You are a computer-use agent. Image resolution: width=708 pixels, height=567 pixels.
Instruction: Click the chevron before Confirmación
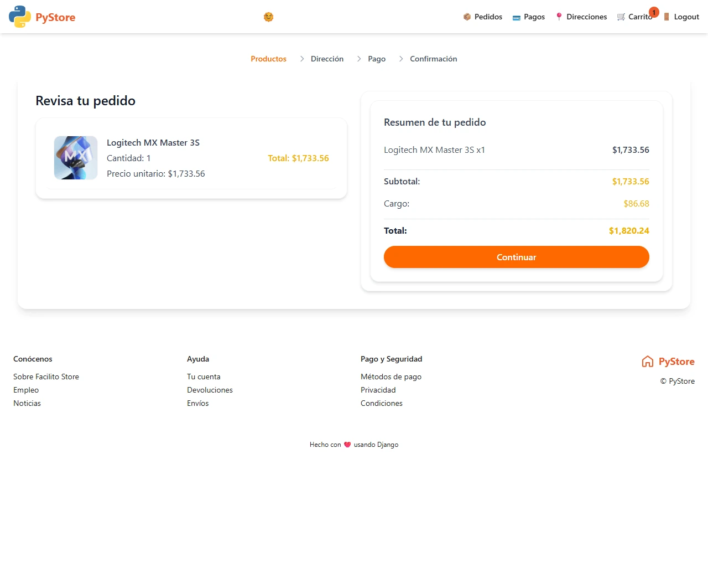401,59
